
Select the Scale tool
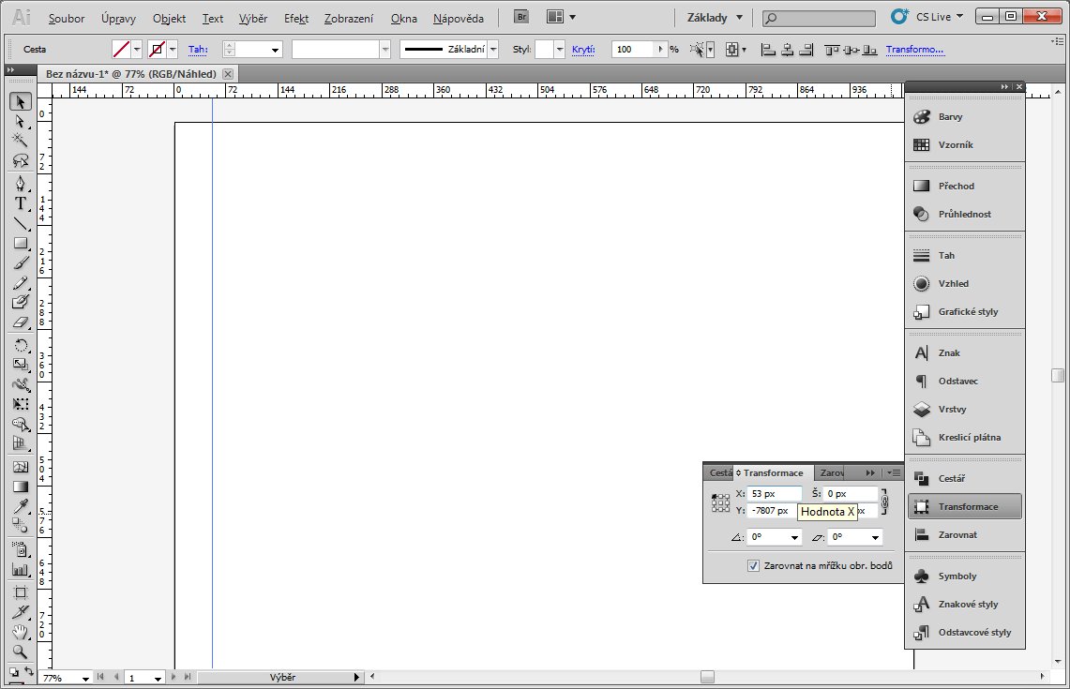pyautogui.click(x=21, y=365)
